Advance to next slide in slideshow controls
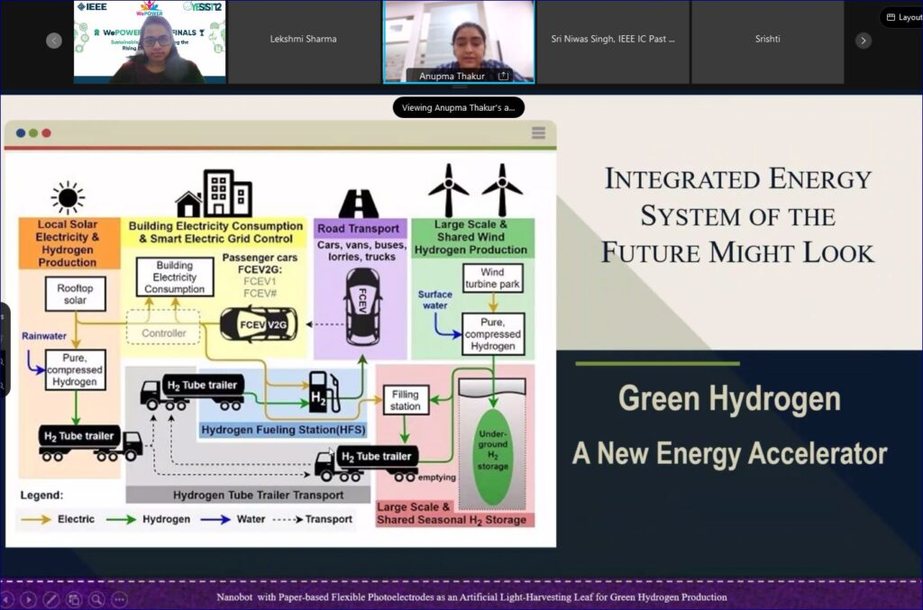 pos(28,599)
